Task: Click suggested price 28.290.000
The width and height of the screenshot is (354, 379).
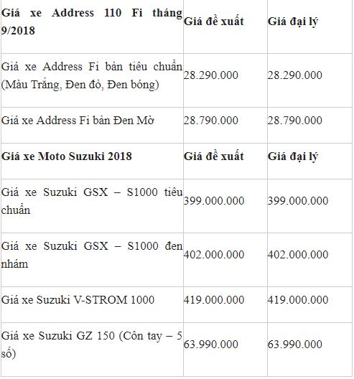Action: [x=211, y=75]
